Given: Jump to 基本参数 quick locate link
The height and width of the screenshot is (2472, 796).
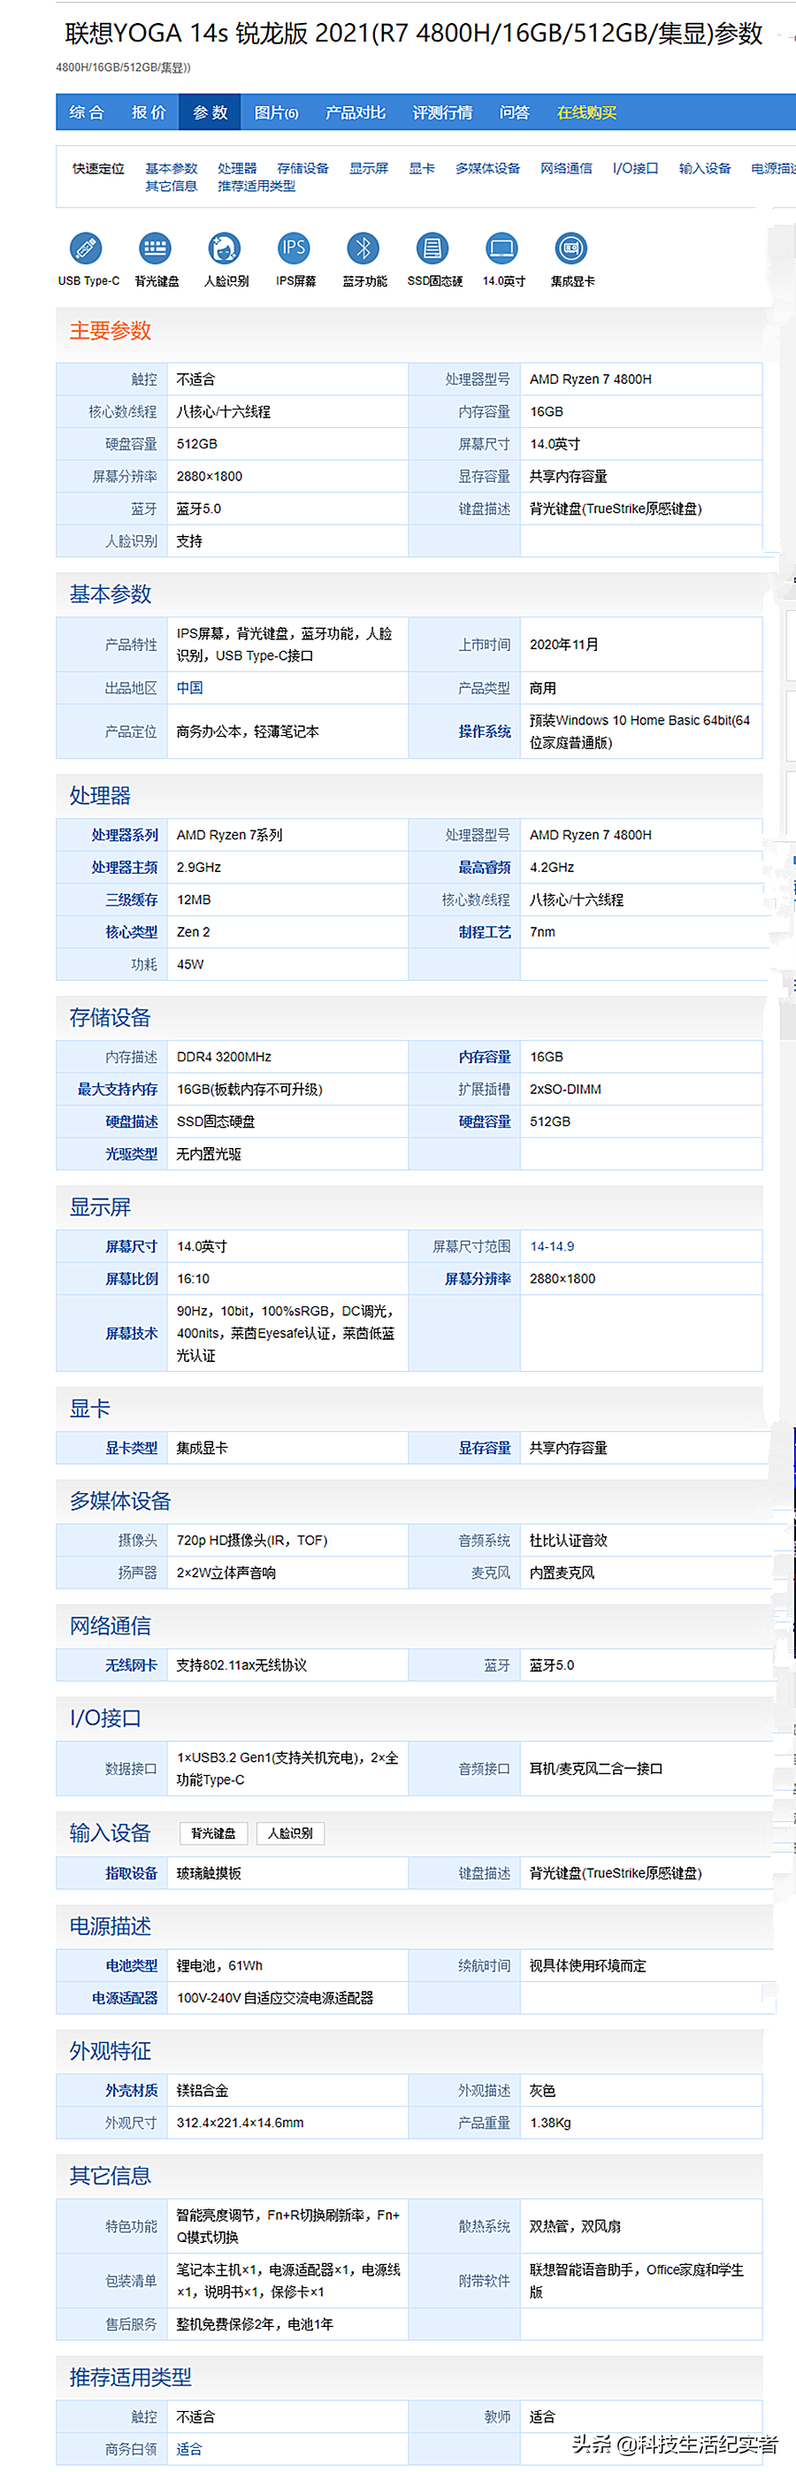Looking at the screenshot, I should click(x=171, y=168).
